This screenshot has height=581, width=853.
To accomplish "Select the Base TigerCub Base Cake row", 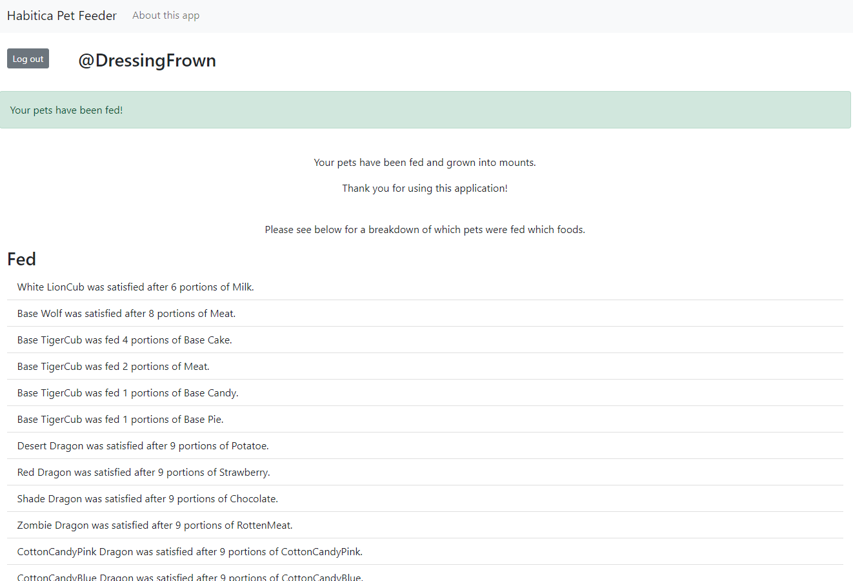I will click(x=425, y=340).
